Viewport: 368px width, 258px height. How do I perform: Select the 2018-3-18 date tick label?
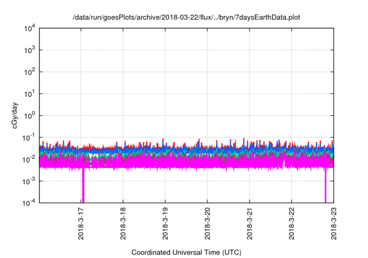coord(123,223)
